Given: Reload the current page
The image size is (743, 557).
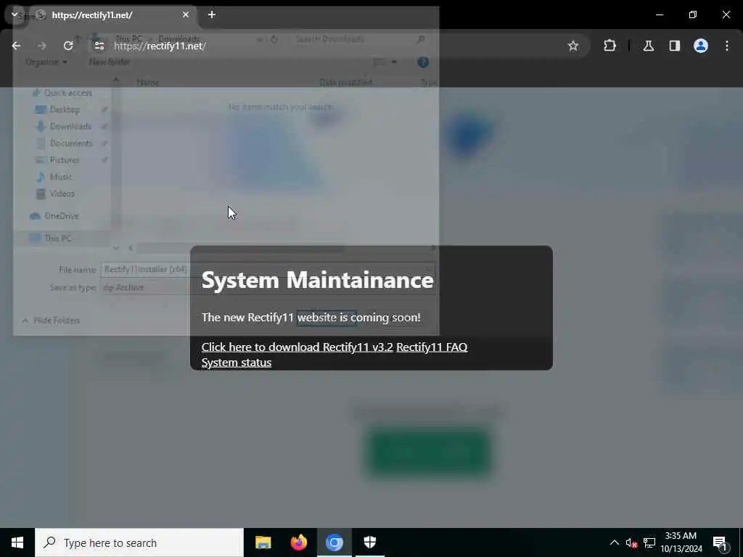Looking at the screenshot, I should pyautogui.click(x=68, y=46).
